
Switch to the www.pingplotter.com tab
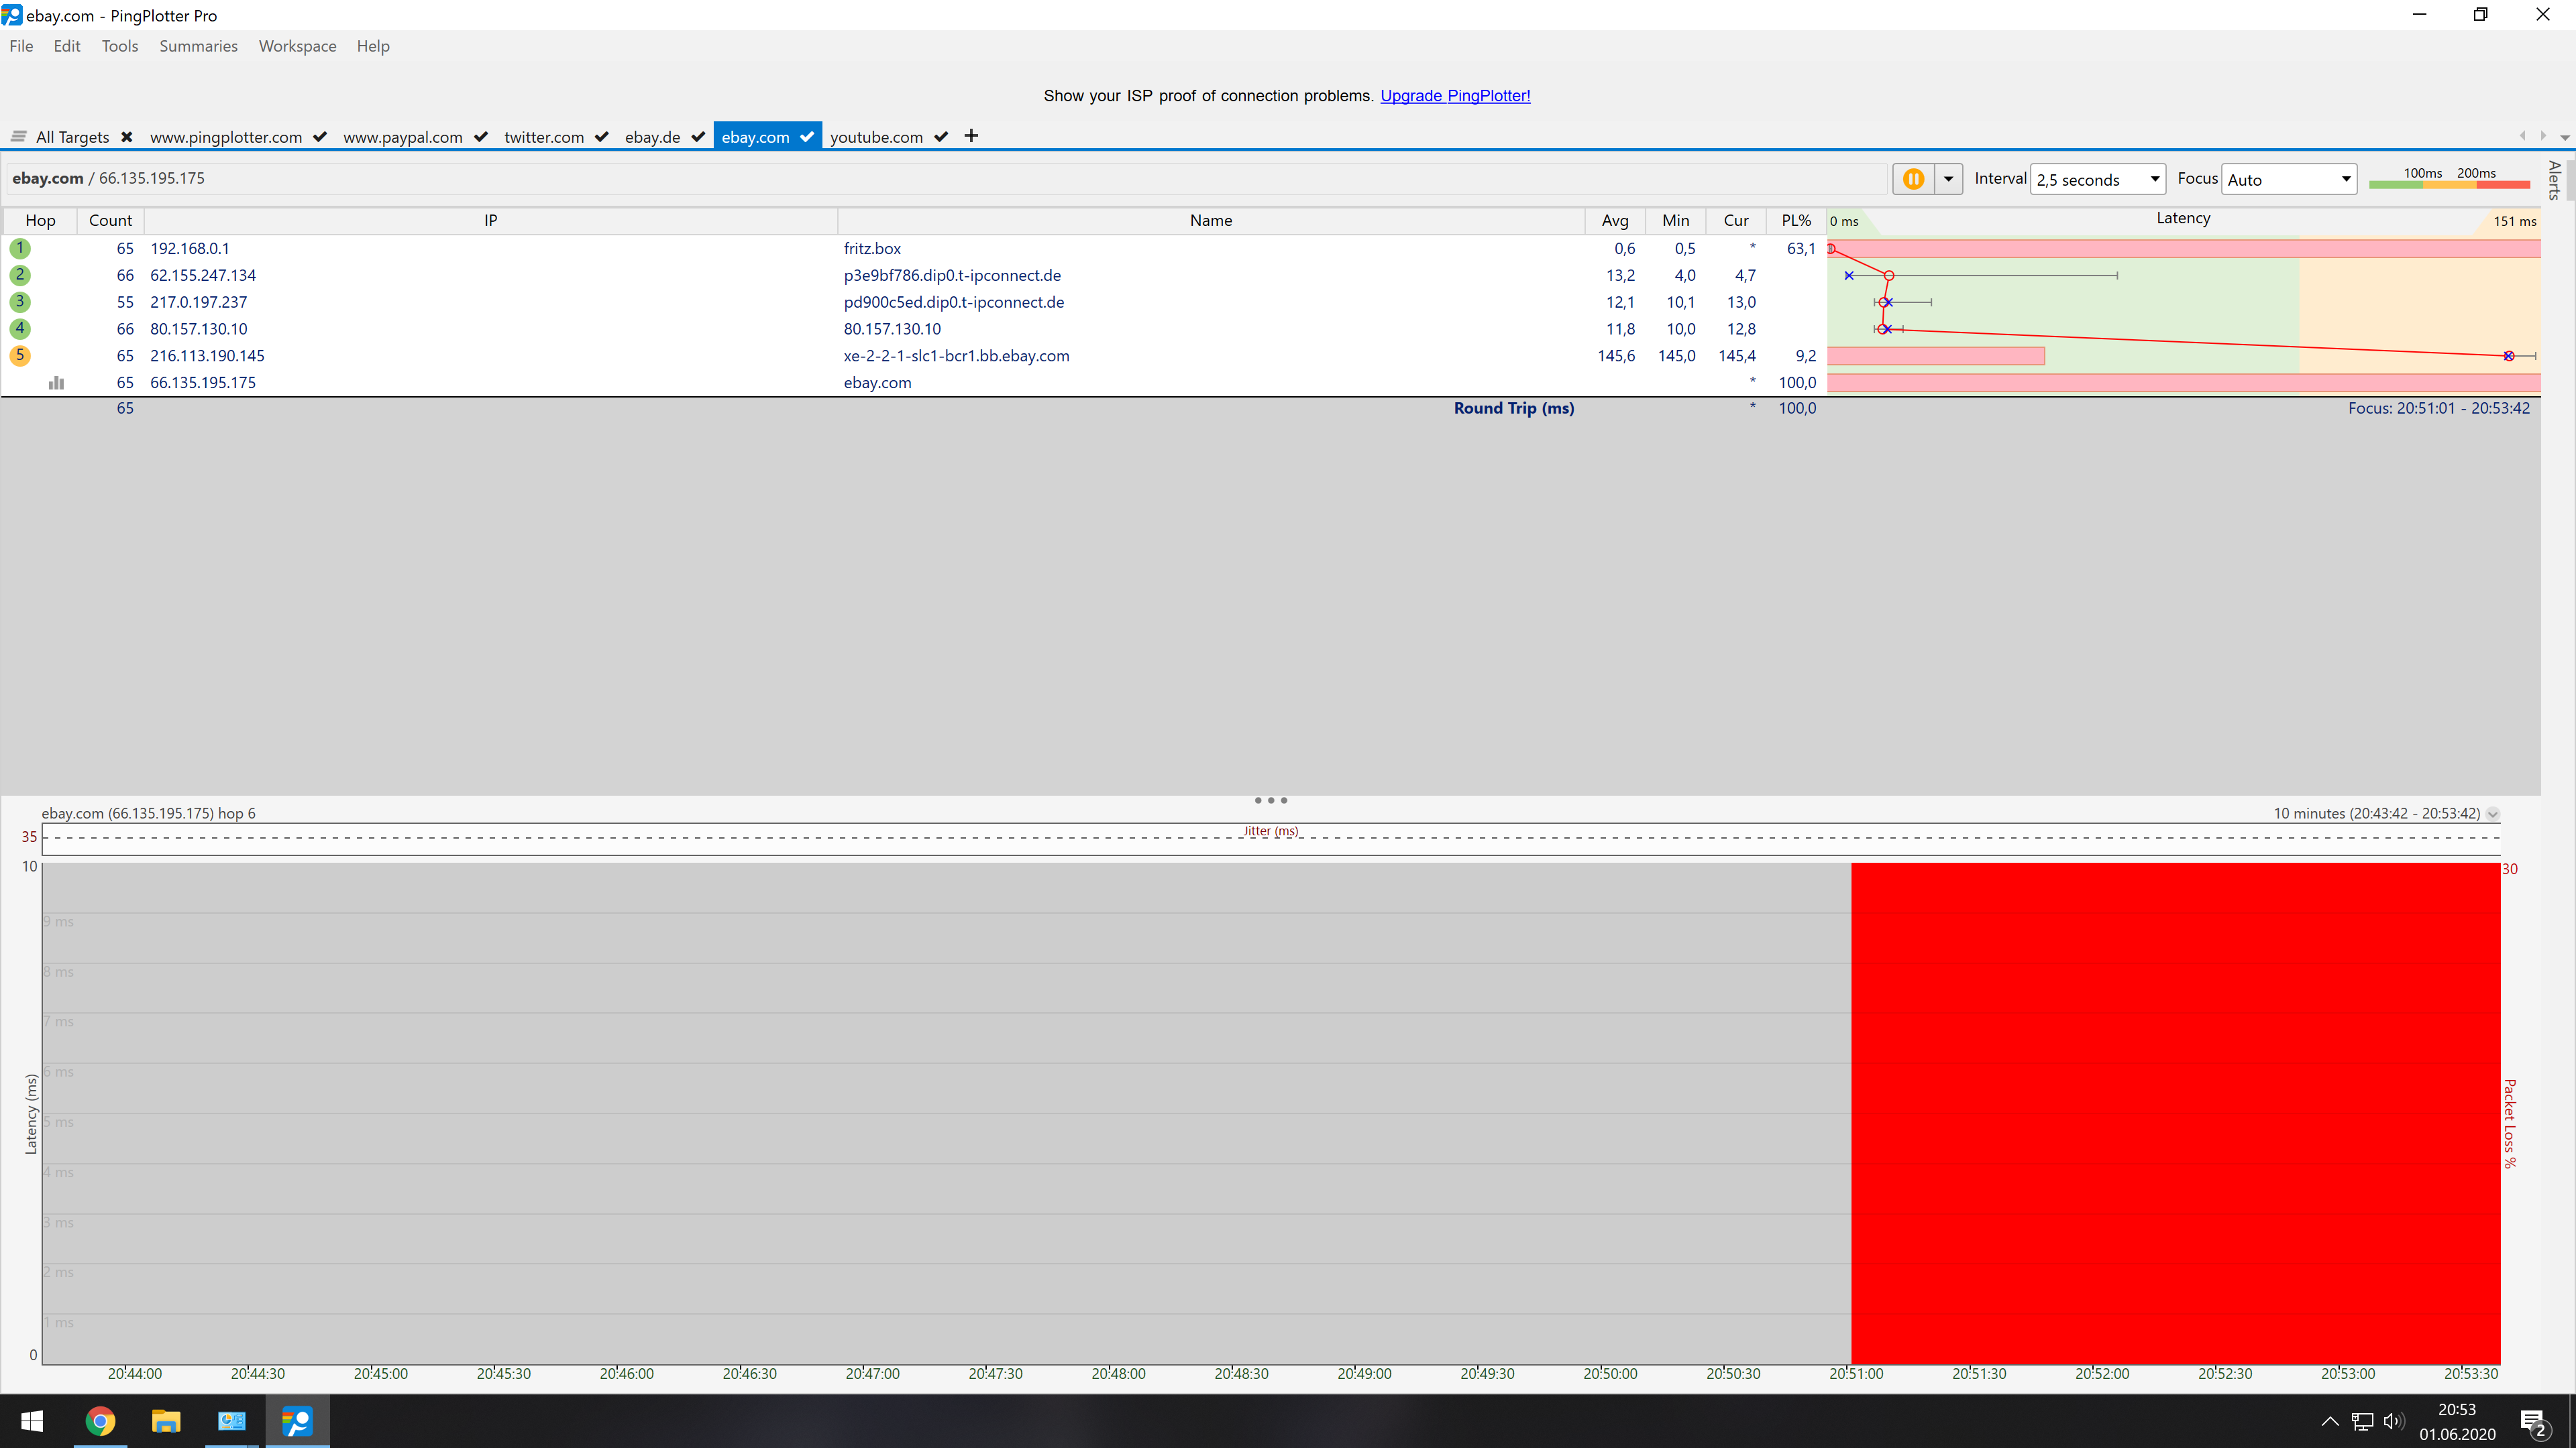pyautogui.click(x=226, y=137)
